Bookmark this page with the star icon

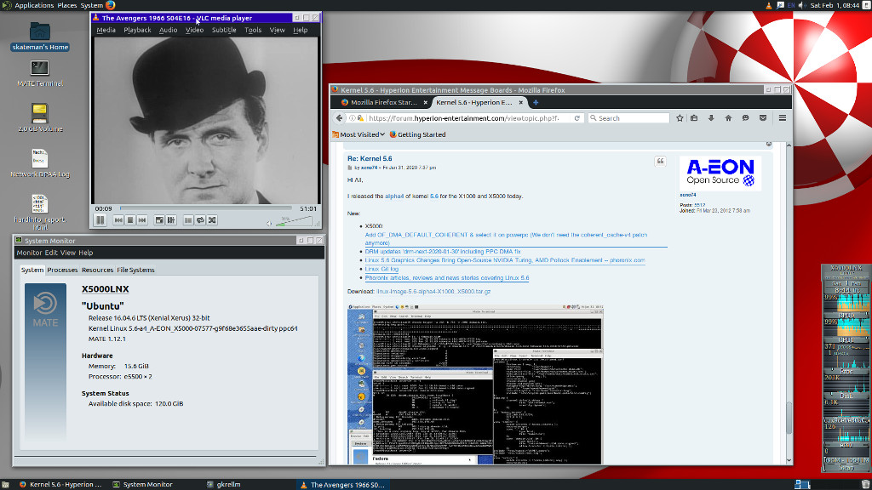[x=680, y=117]
